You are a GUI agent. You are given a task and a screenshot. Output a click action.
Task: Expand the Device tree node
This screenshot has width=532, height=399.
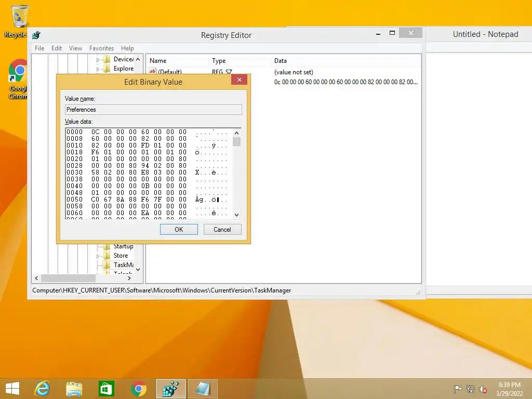pyautogui.click(x=98, y=60)
